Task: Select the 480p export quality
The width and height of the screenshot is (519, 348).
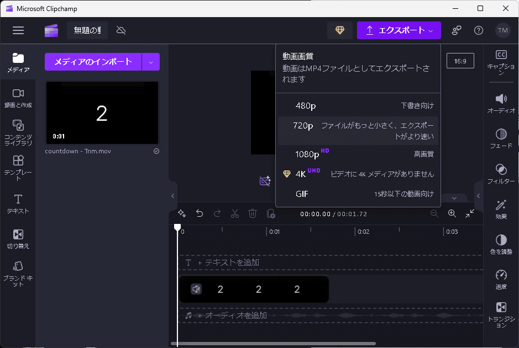Action: point(358,106)
